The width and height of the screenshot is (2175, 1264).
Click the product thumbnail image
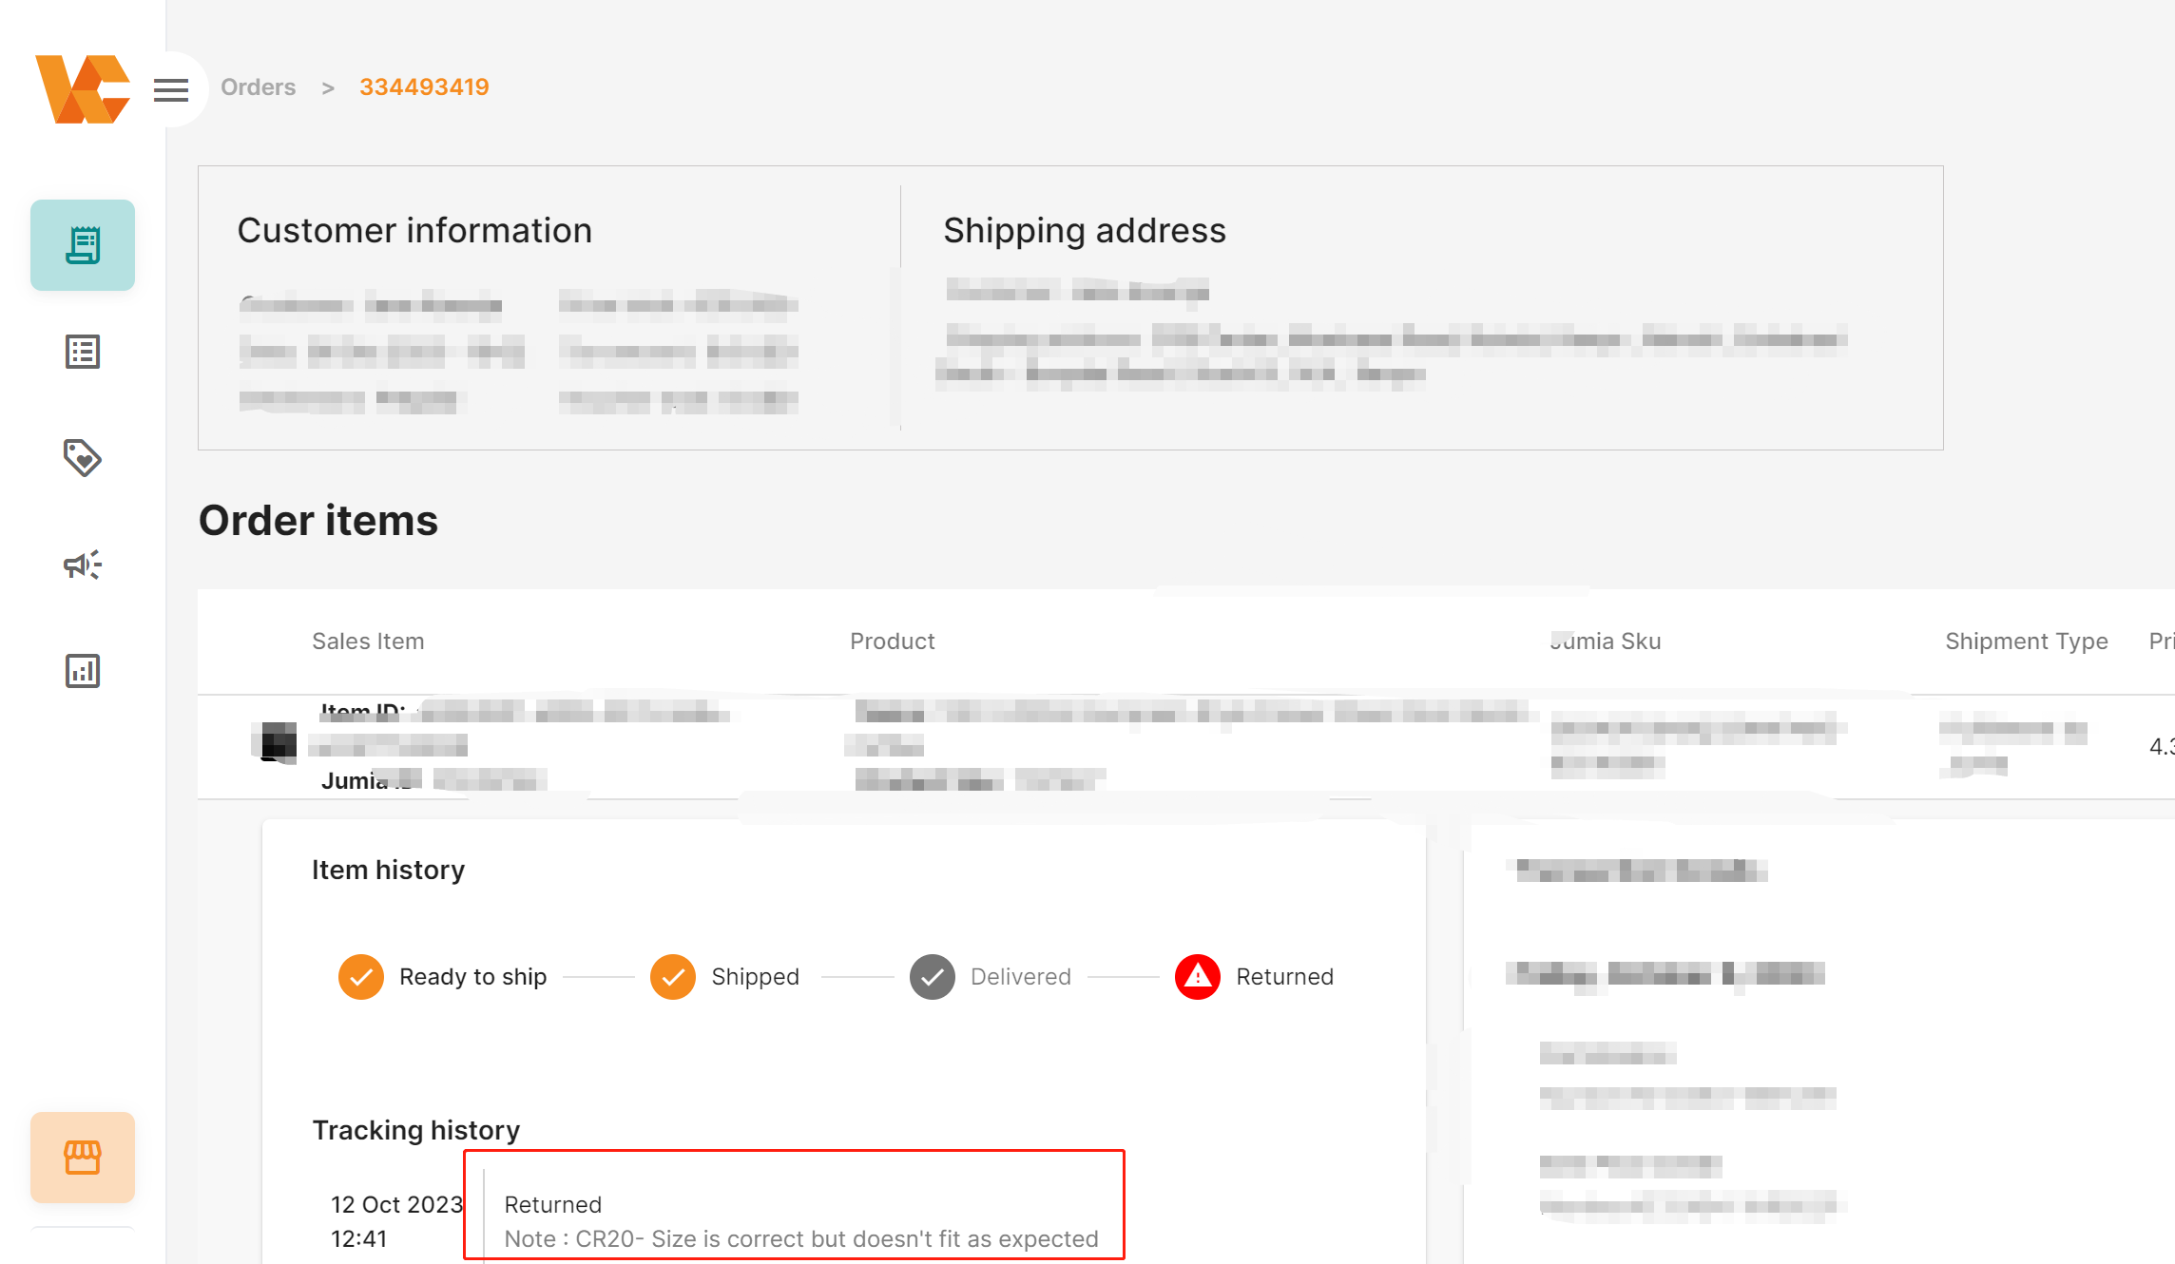pyautogui.click(x=278, y=742)
